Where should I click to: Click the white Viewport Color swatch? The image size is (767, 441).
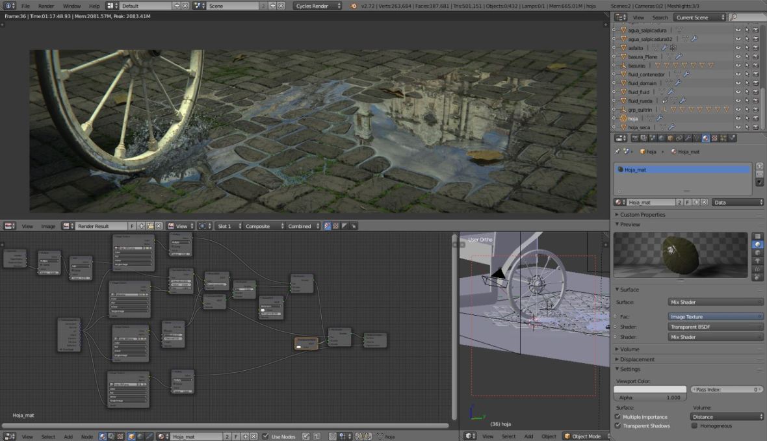click(650, 389)
